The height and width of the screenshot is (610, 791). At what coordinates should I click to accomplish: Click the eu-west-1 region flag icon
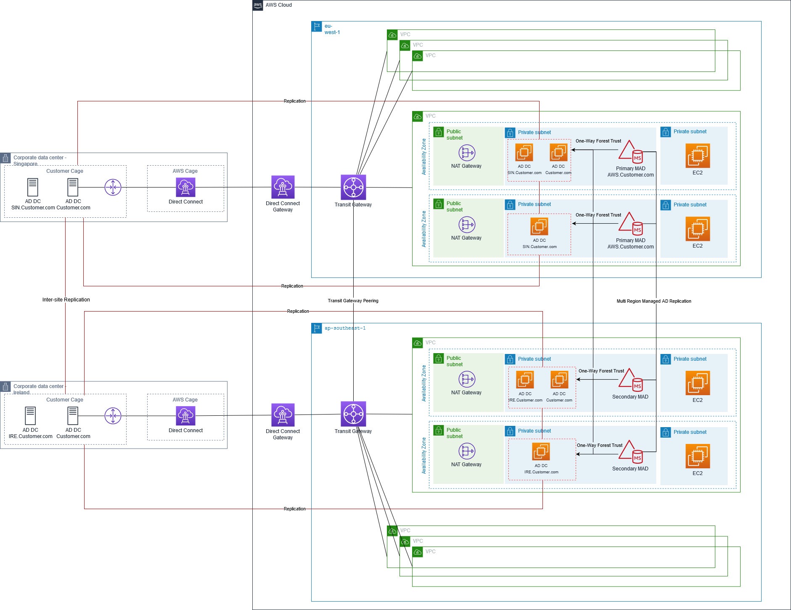[x=316, y=26]
